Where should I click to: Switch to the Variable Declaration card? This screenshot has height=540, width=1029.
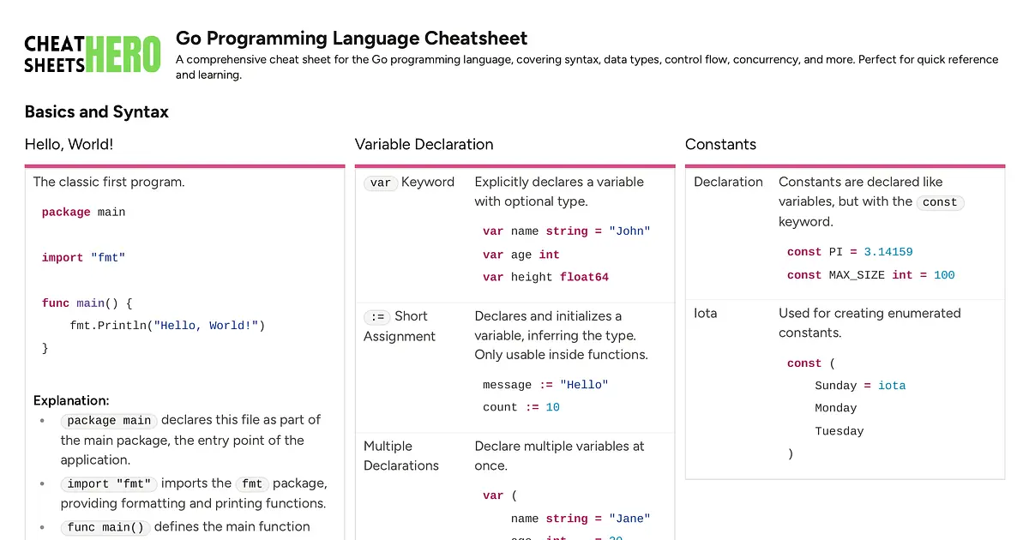[423, 144]
